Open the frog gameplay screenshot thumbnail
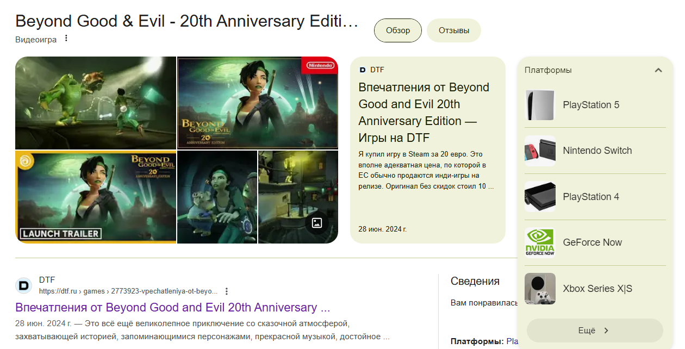 (x=96, y=103)
